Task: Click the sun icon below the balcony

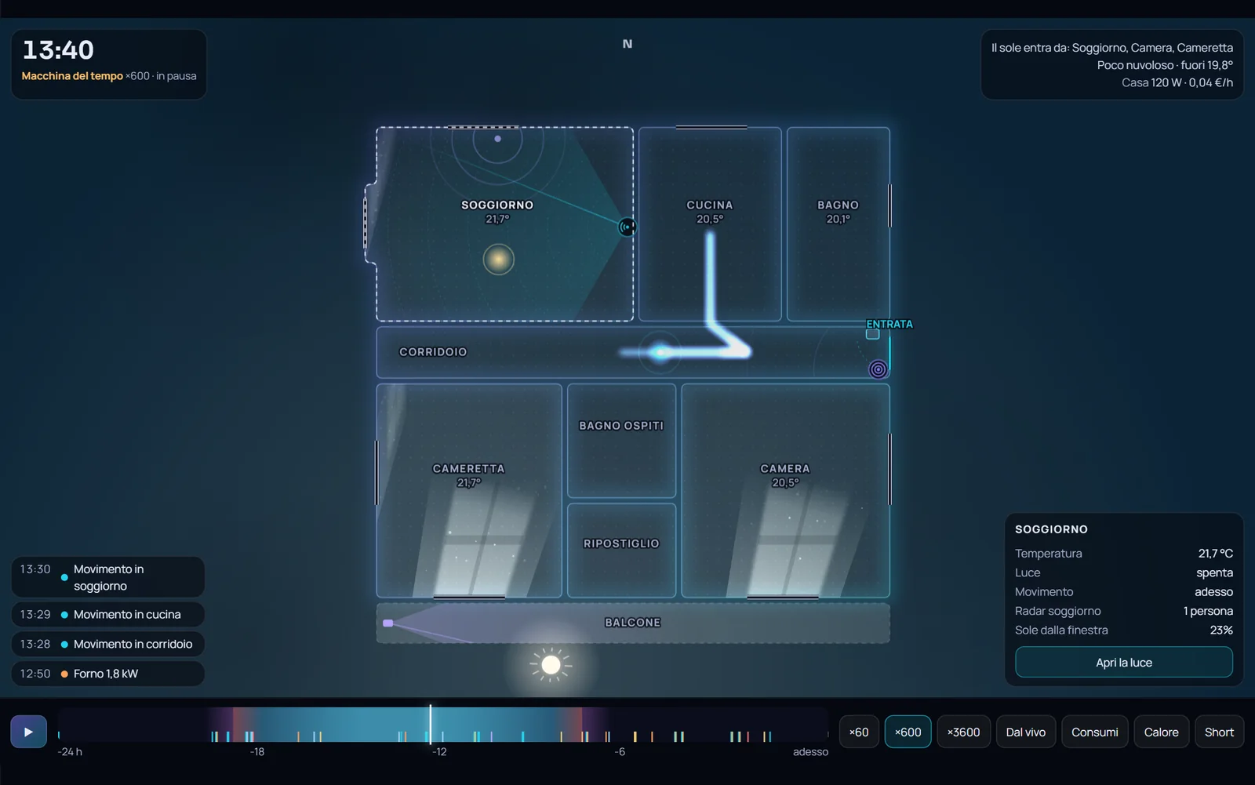Action: click(x=551, y=665)
